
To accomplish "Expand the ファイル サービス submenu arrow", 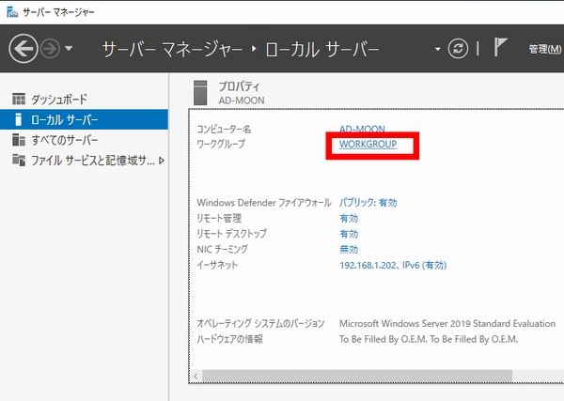I will coord(162,161).
